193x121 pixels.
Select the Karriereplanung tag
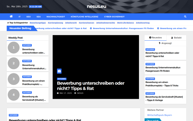(55, 23)
